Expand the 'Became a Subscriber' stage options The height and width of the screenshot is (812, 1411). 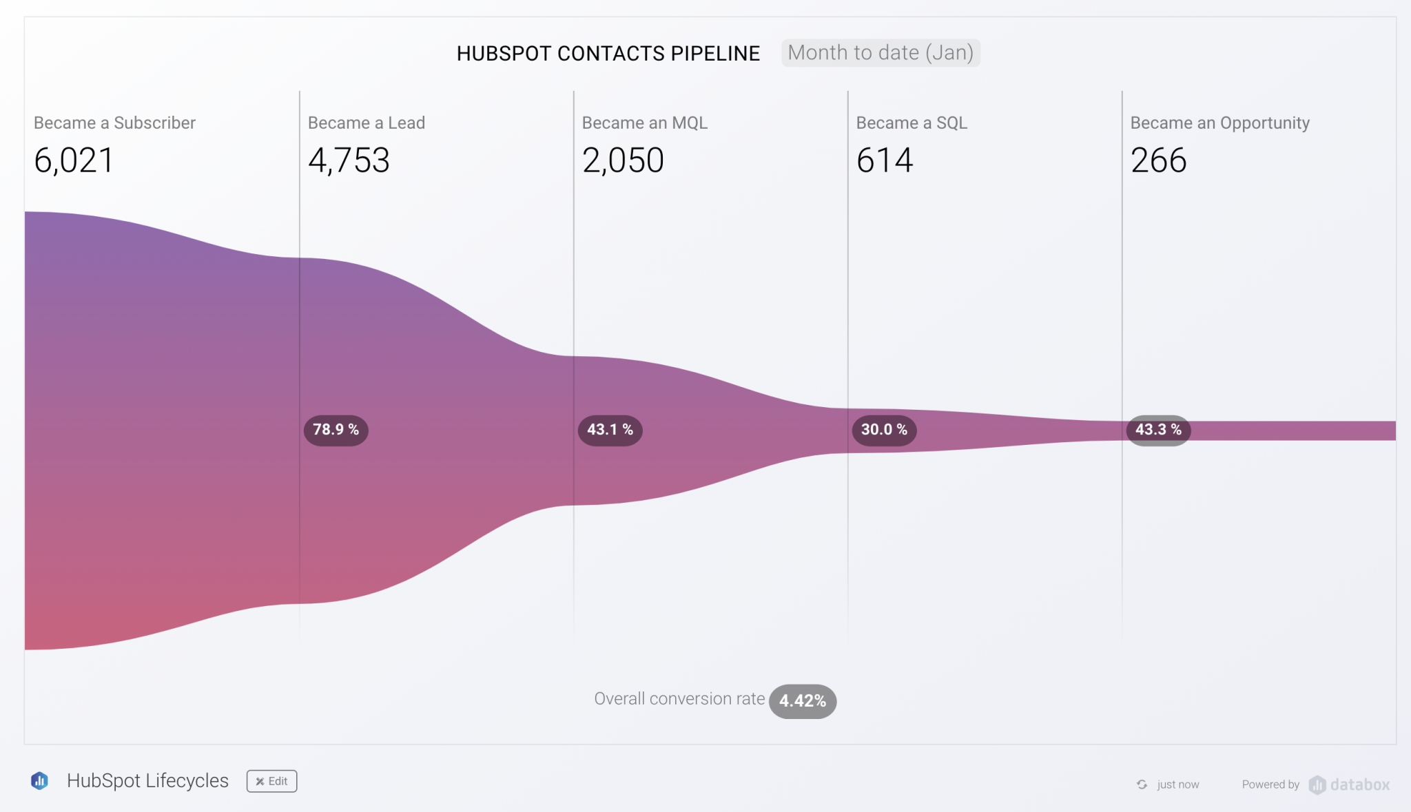114,123
